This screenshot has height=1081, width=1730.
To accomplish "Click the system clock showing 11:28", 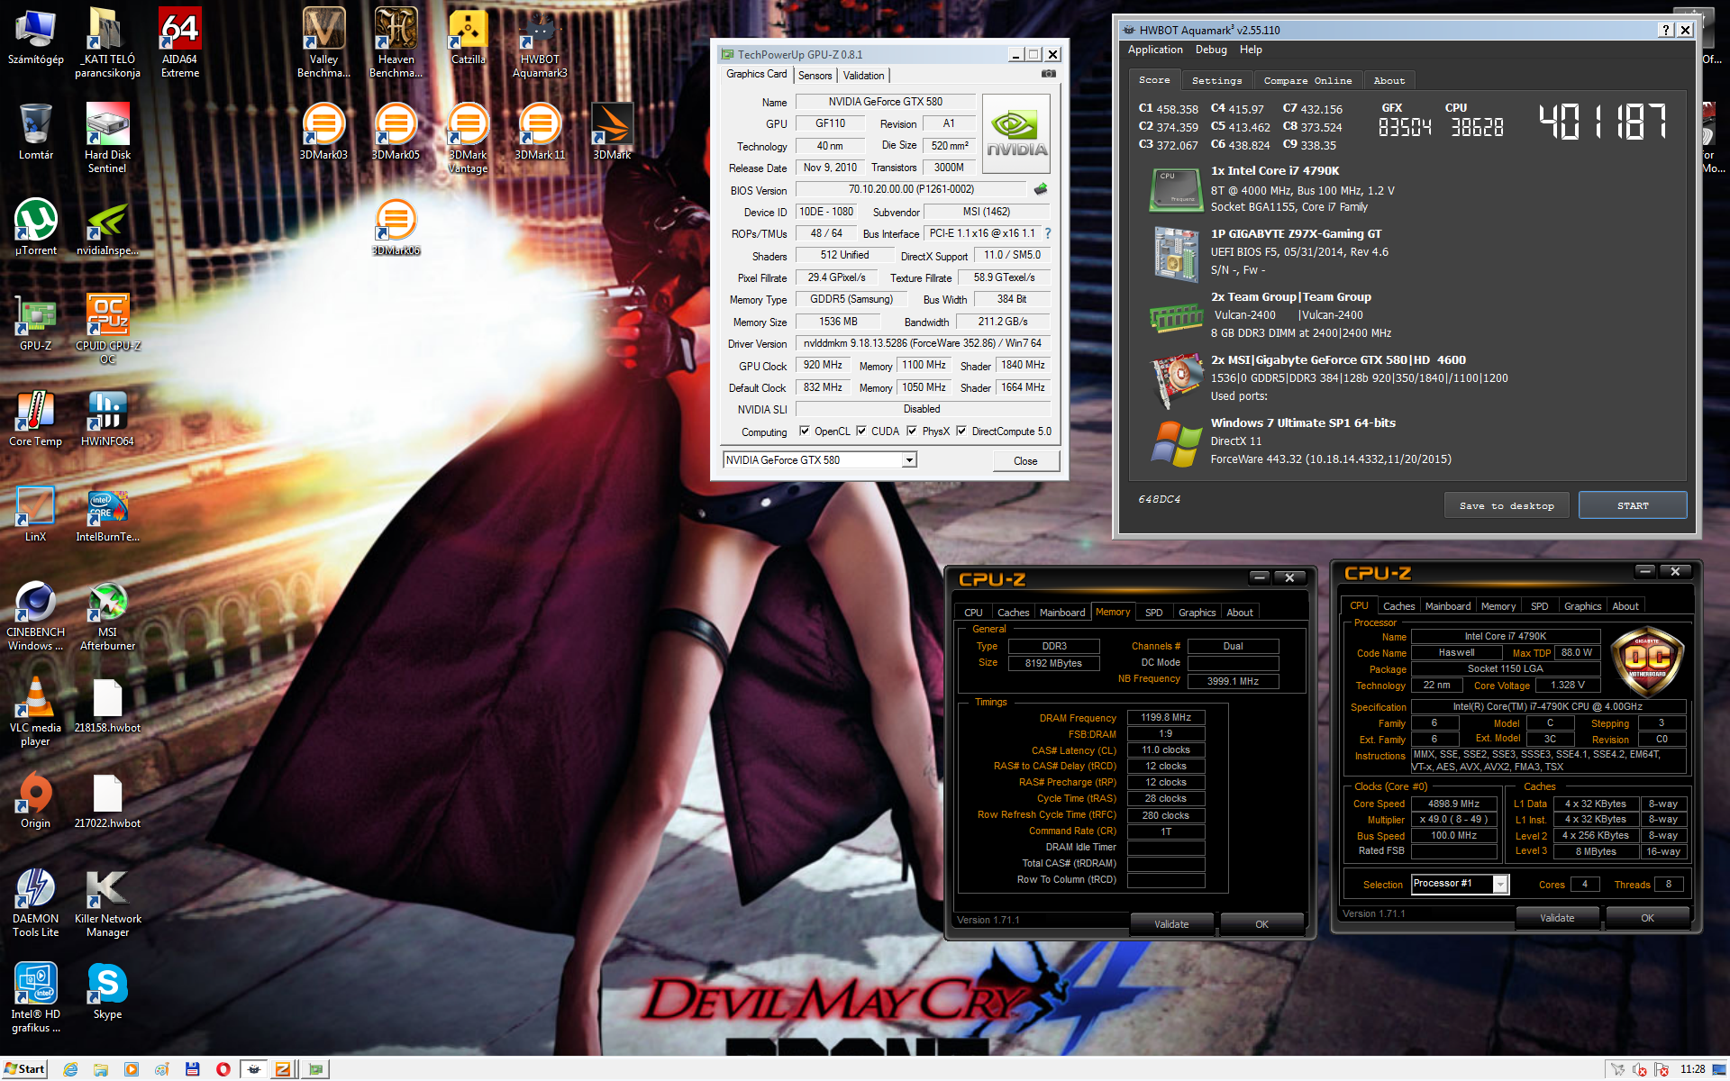I will (1692, 1069).
